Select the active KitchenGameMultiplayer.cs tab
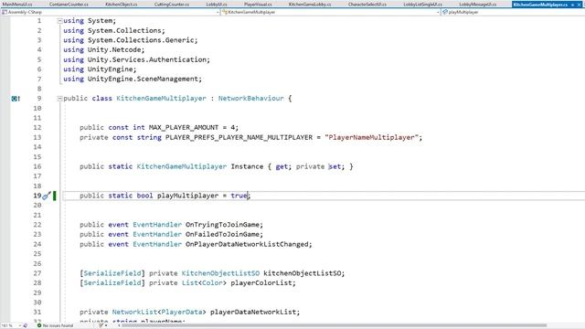 click(540, 4)
